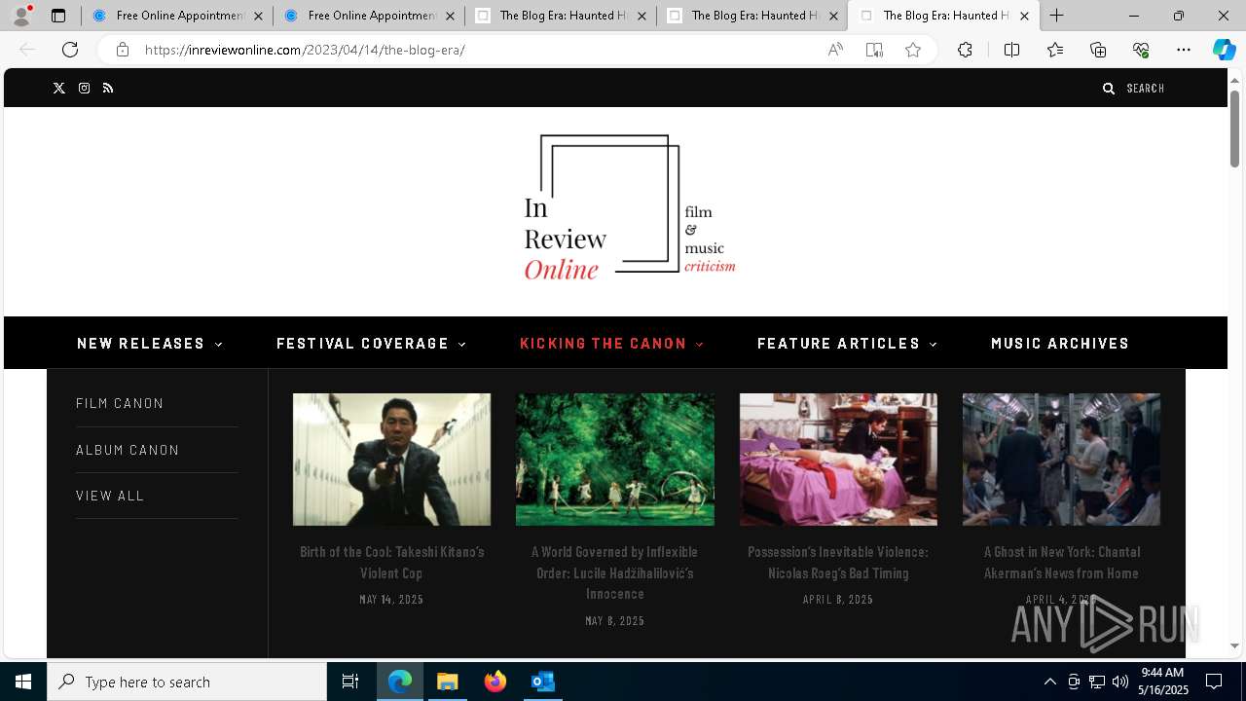Viewport: 1246px width, 701px height.
Task: Click the MAY 8, 2025 date text
Action: pyautogui.click(x=615, y=621)
